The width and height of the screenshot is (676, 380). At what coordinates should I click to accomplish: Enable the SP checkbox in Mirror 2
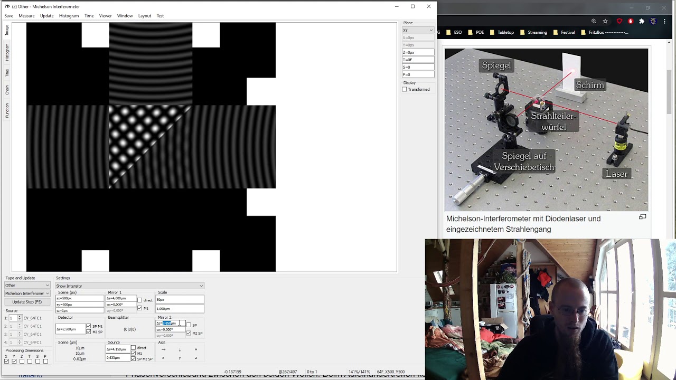[189, 325]
